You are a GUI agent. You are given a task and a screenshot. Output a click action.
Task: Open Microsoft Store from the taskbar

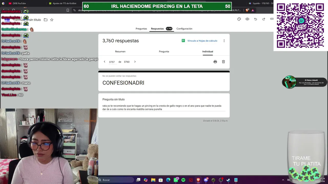click(x=161, y=180)
